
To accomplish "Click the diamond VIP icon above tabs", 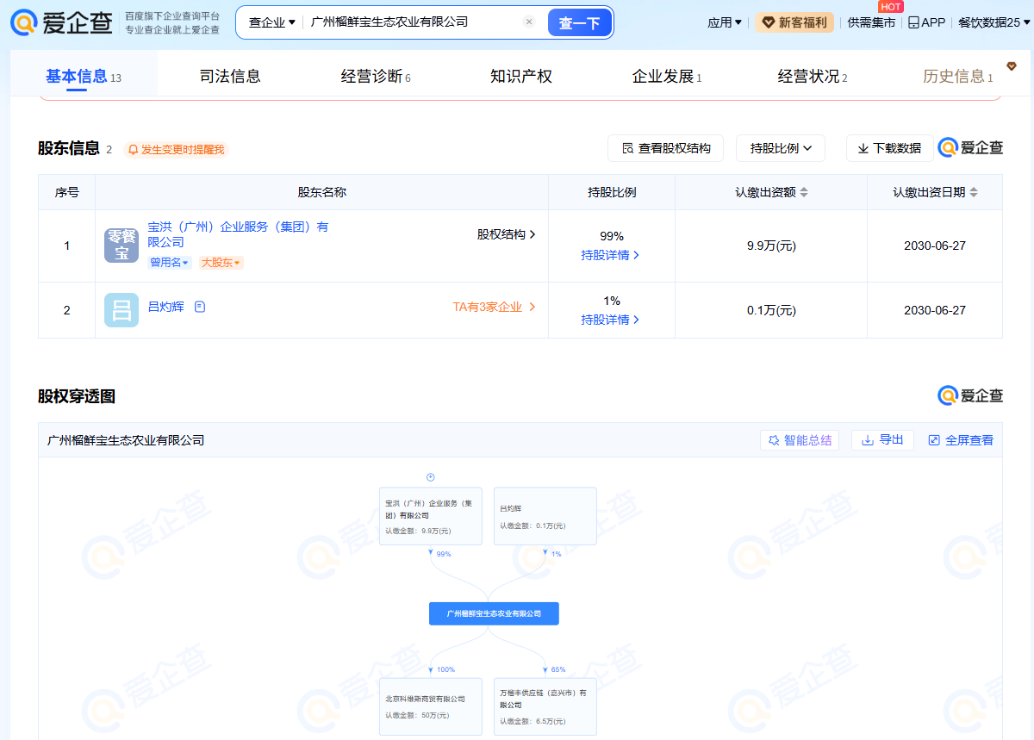I will (1012, 65).
